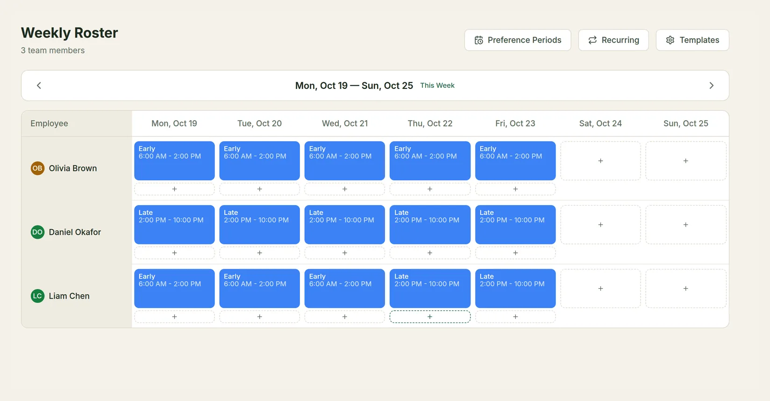Open Olivia Brown's Thursday Early shift
This screenshot has height=401, width=770.
(x=430, y=161)
